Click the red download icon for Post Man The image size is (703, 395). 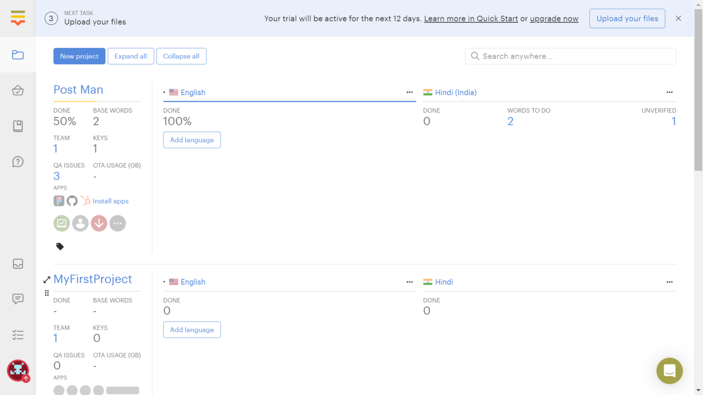pyautogui.click(x=99, y=223)
